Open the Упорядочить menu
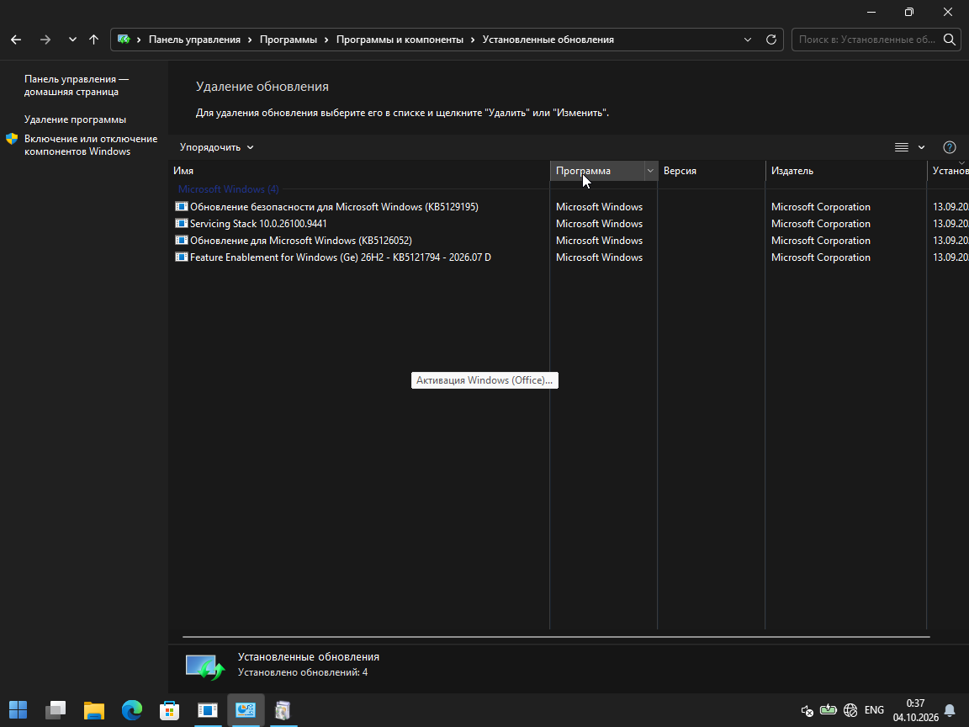This screenshot has height=727, width=969. [x=216, y=147]
